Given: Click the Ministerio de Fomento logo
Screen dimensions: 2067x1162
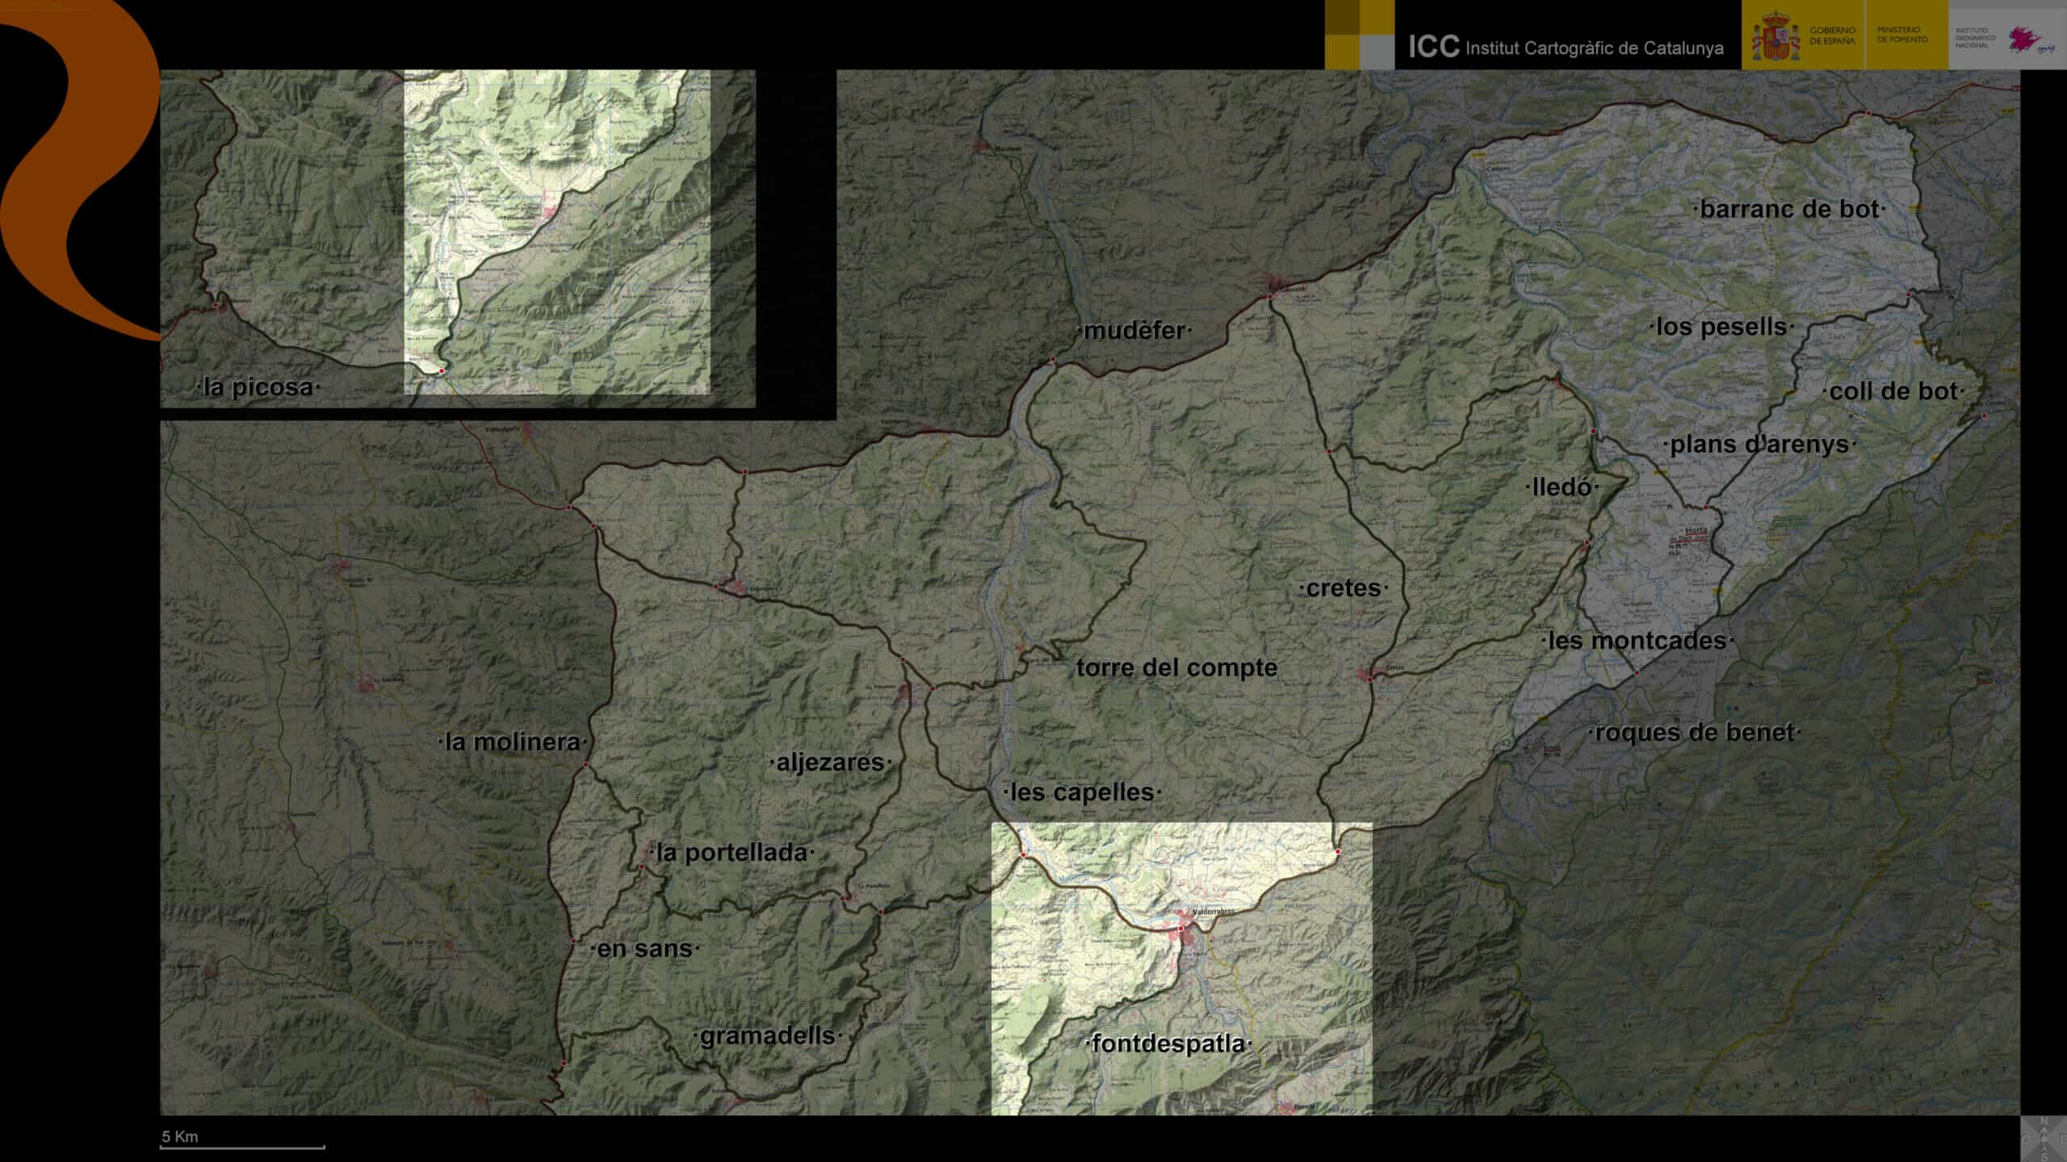Looking at the screenshot, I should pos(1901,35).
